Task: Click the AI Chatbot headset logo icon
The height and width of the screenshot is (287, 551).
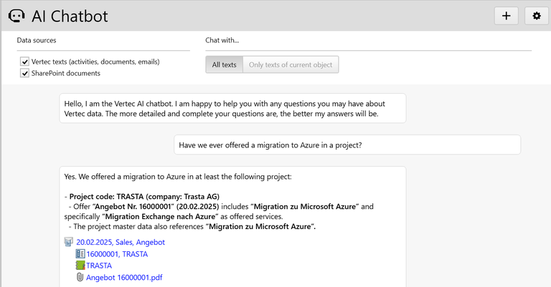Action: [17, 16]
